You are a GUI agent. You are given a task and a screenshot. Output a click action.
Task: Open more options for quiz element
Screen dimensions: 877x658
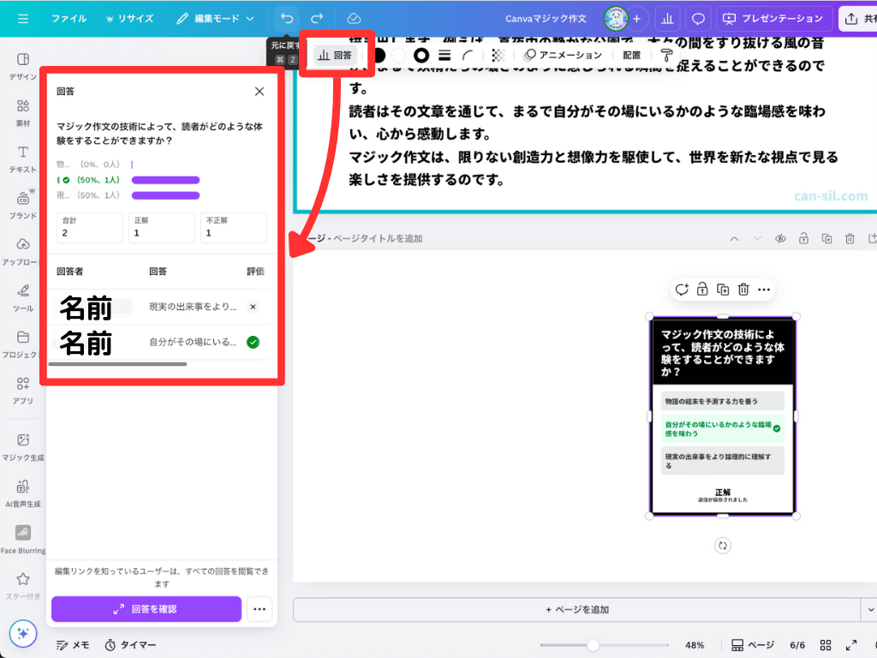(763, 290)
